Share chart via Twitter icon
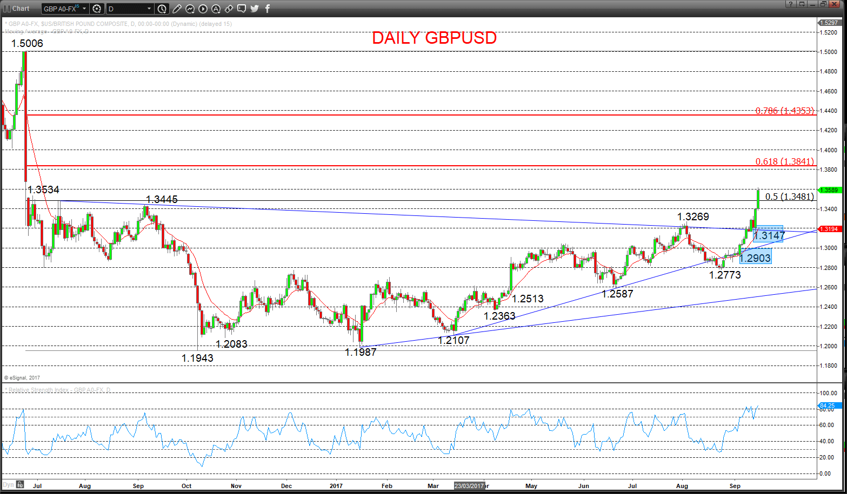The height and width of the screenshot is (494, 847). click(255, 9)
